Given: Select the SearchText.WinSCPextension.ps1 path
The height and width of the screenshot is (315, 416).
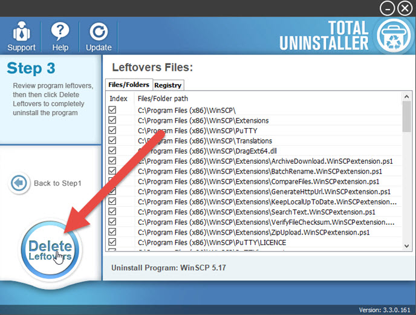Looking at the screenshot, I should pos(256,212).
